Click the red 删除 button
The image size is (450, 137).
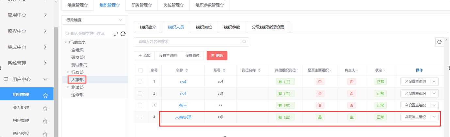tap(217, 56)
